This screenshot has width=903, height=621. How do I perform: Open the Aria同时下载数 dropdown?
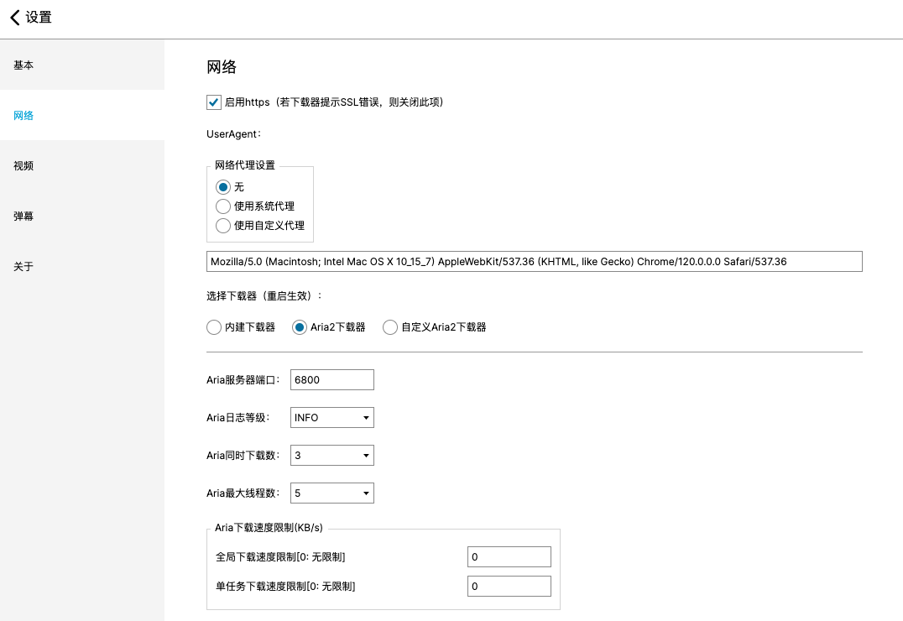tap(331, 456)
